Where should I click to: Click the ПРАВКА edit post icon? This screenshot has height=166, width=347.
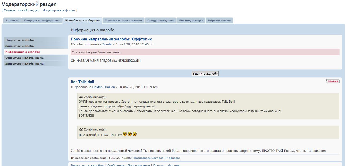pos(333,81)
